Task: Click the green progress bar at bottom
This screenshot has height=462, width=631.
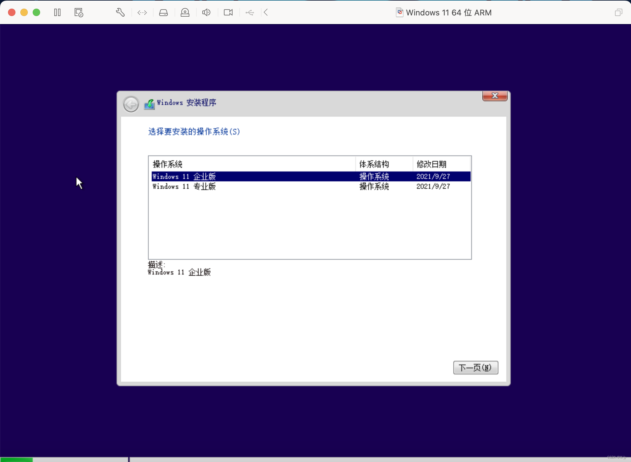Action: [16, 460]
